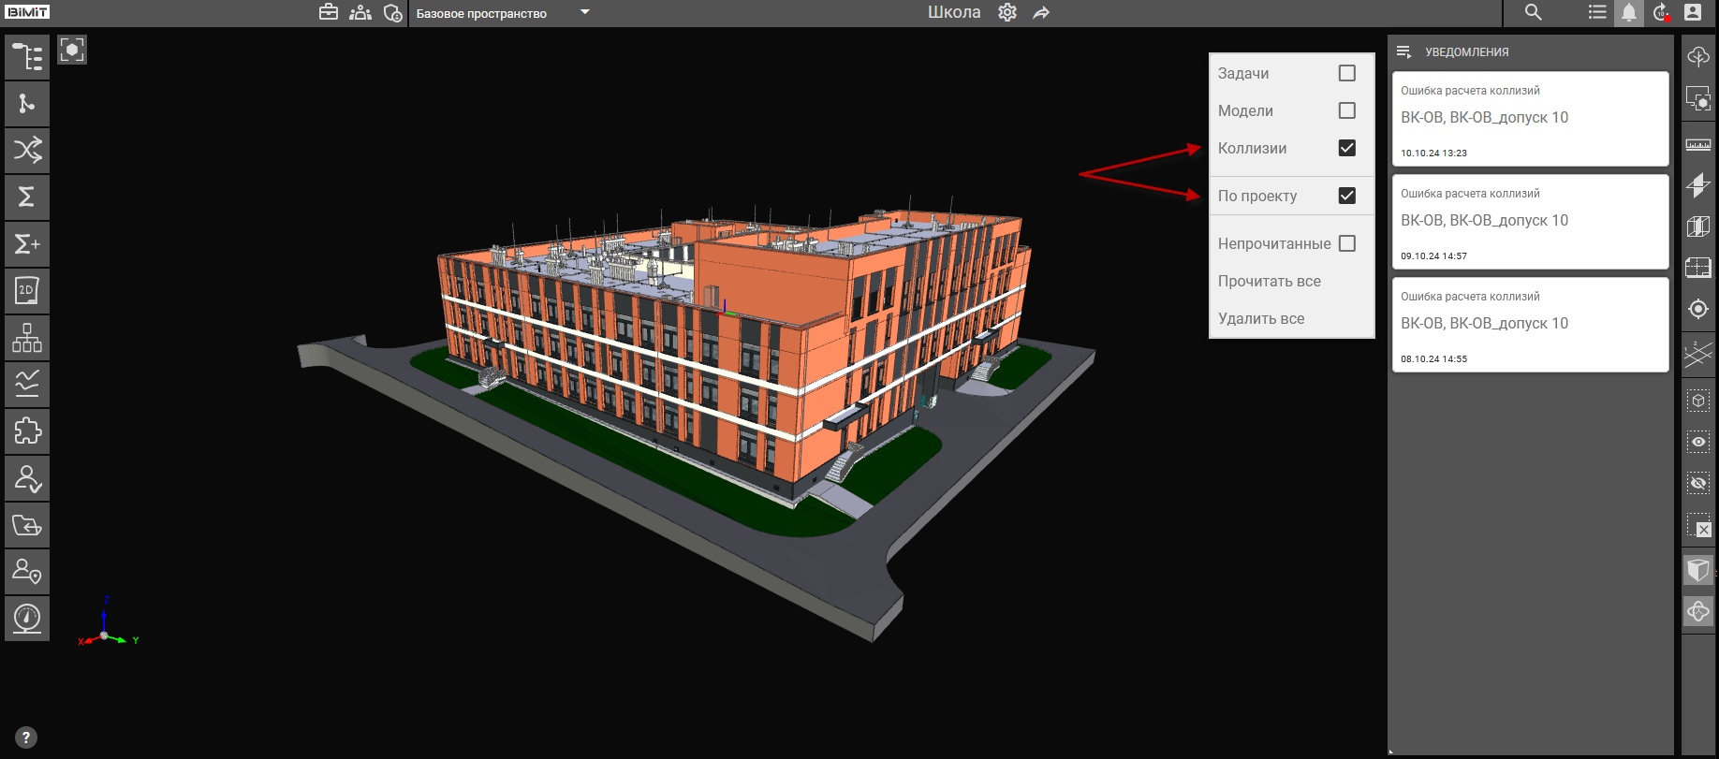Viewport: 1719px width, 759px height.
Task: Click the search magnifier icon
Action: 1533,12
